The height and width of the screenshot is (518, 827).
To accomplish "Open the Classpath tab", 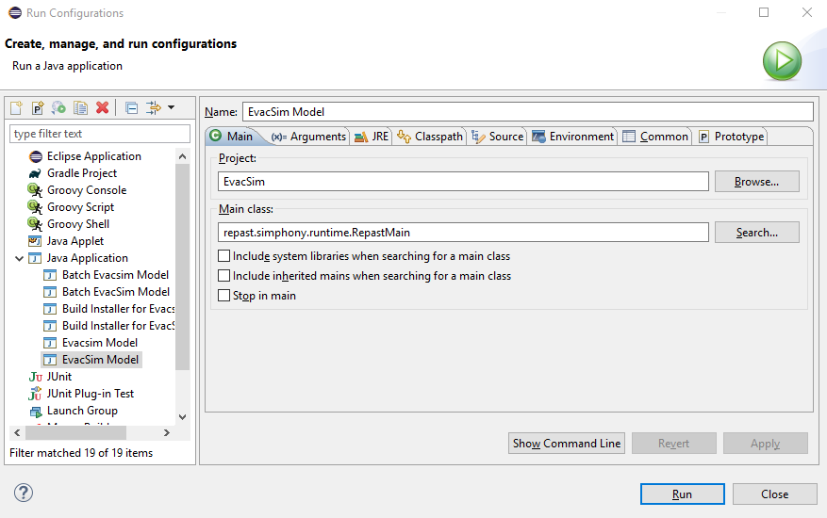I will point(430,137).
